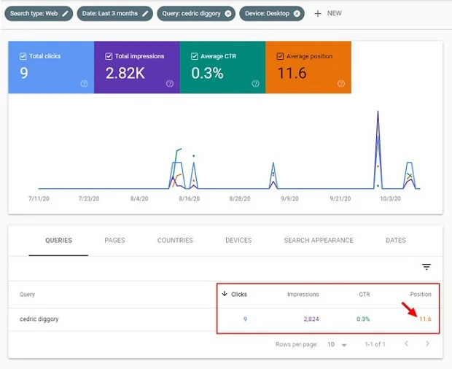This screenshot has width=452, height=369.
Task: Open the cedric diggory query row
Action: coord(39,319)
